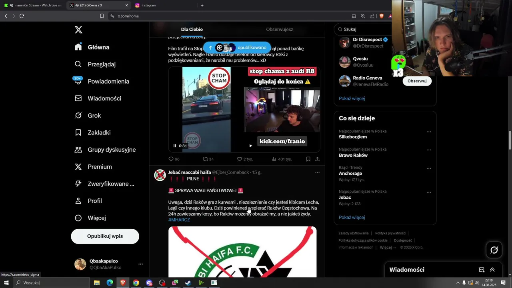Viewport: 512px width, 288px height.
Task: Compose new message in Wiadomości drawer
Action: 482,270
